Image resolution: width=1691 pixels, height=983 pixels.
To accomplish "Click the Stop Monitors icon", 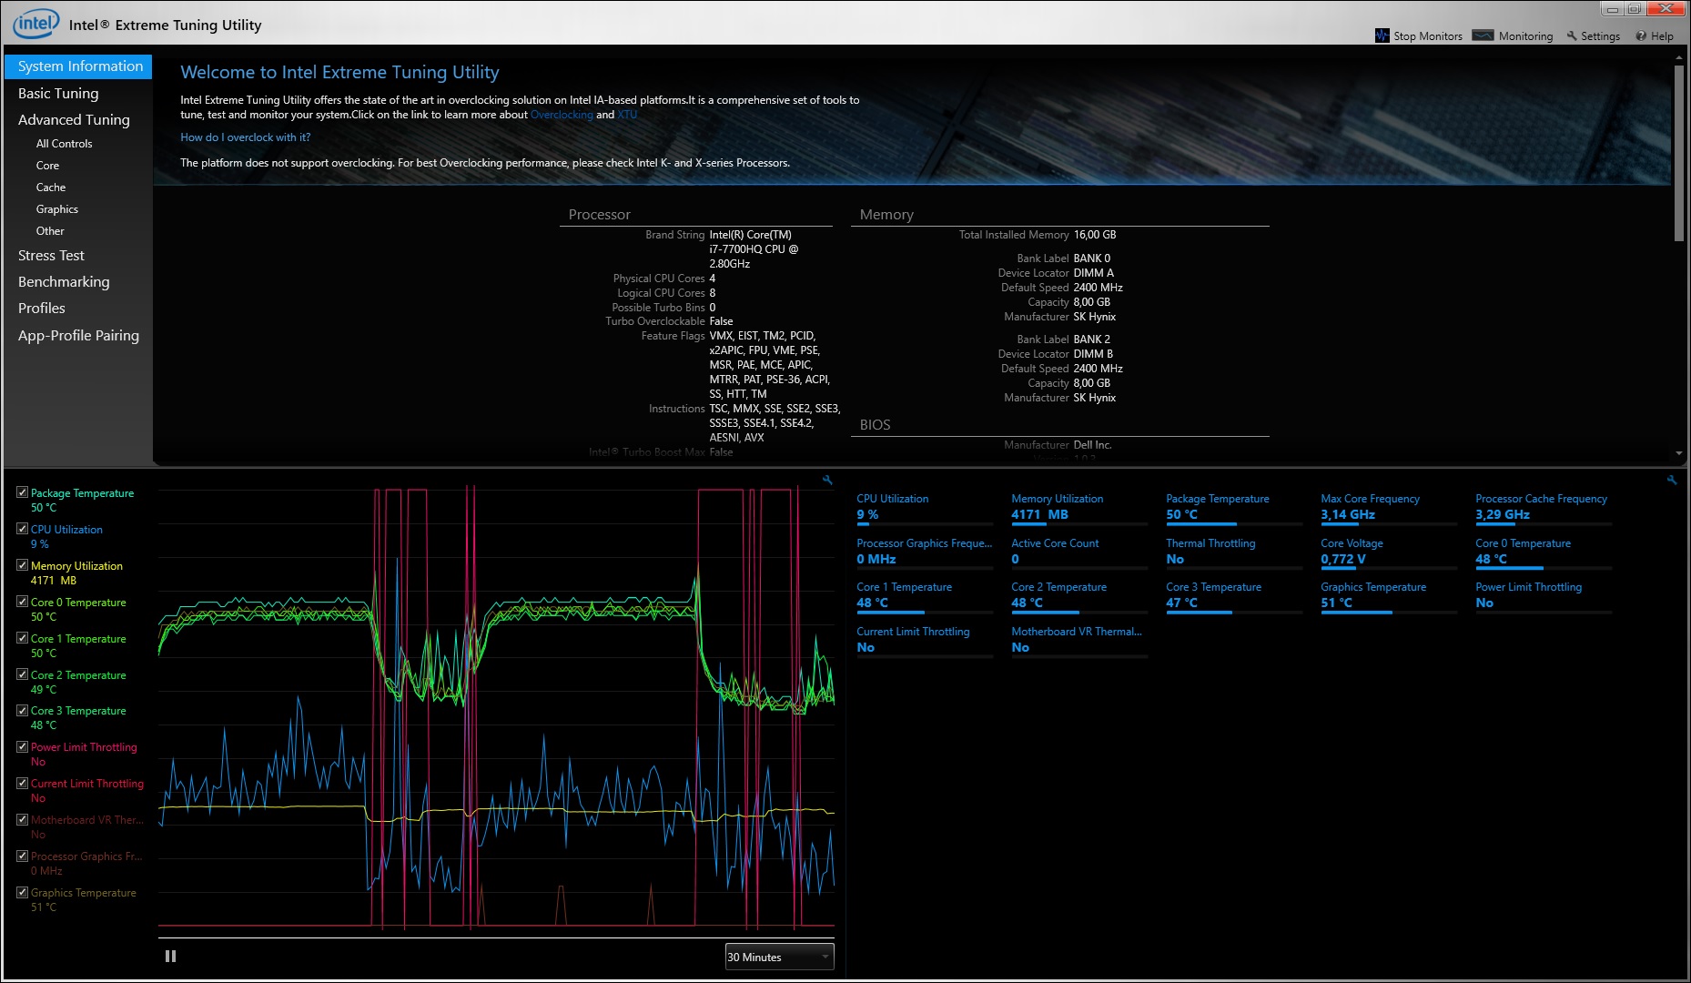I will tap(1382, 35).
